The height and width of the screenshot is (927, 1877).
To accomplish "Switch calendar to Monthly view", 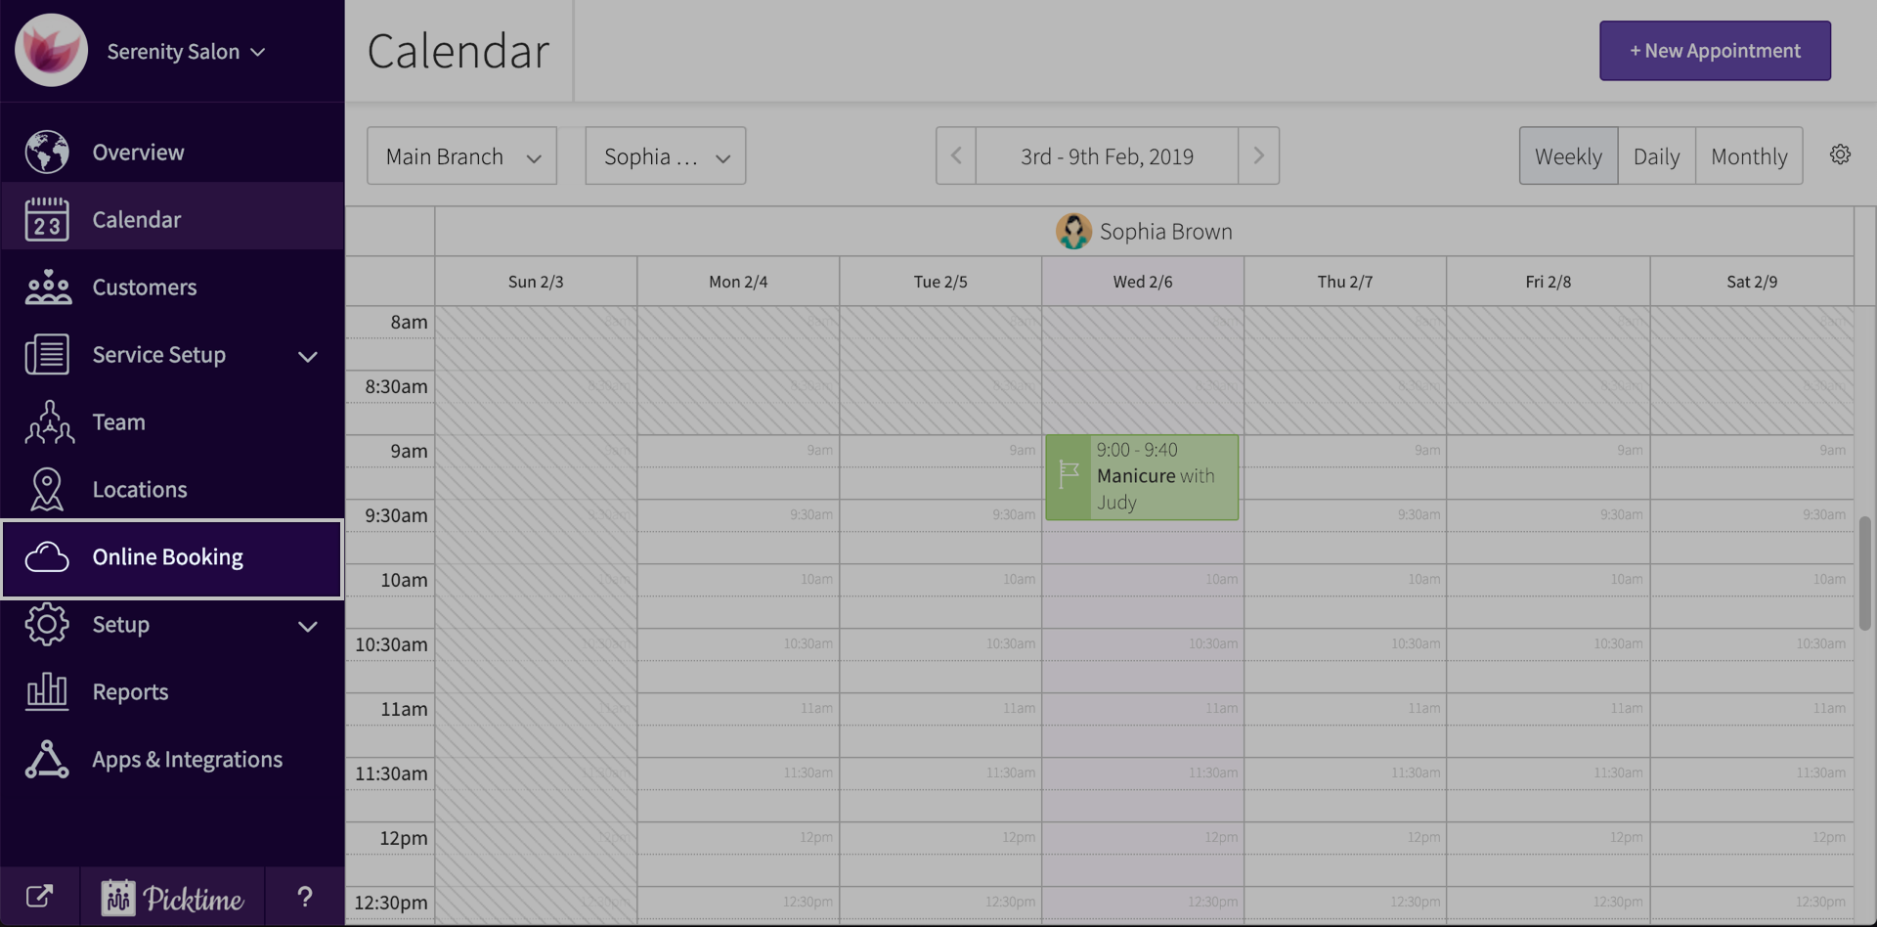I will [1748, 155].
